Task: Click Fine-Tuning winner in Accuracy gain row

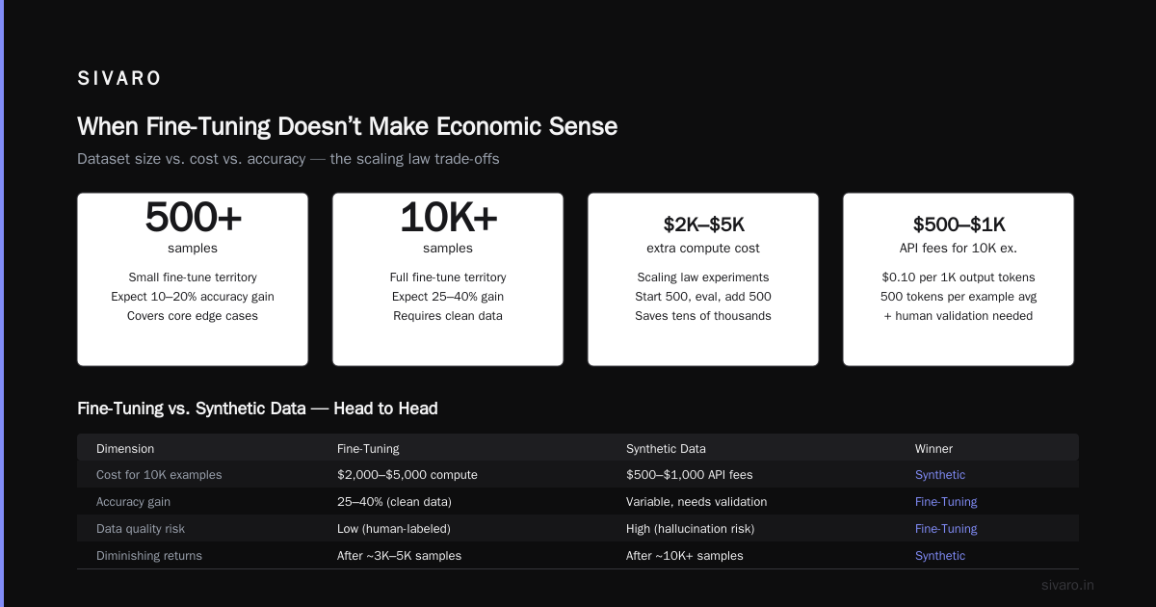Action: click(x=946, y=502)
